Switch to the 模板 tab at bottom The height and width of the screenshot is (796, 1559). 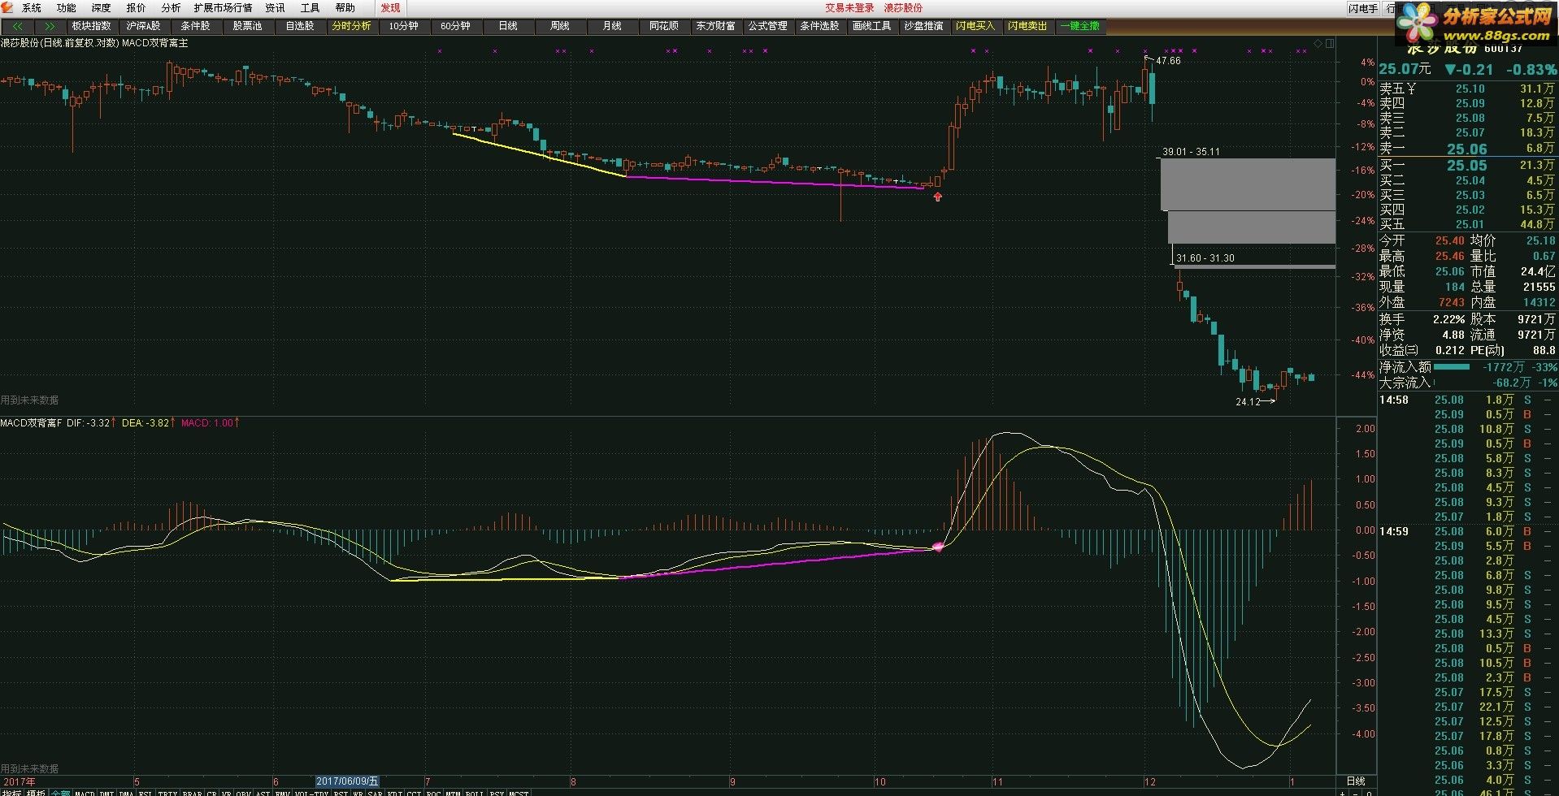coord(36,792)
